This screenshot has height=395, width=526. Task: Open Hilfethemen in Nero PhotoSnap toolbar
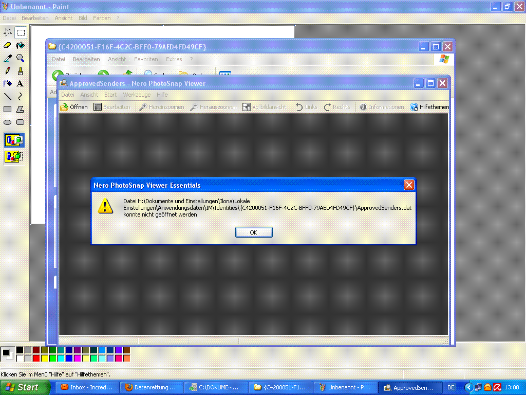coord(429,107)
